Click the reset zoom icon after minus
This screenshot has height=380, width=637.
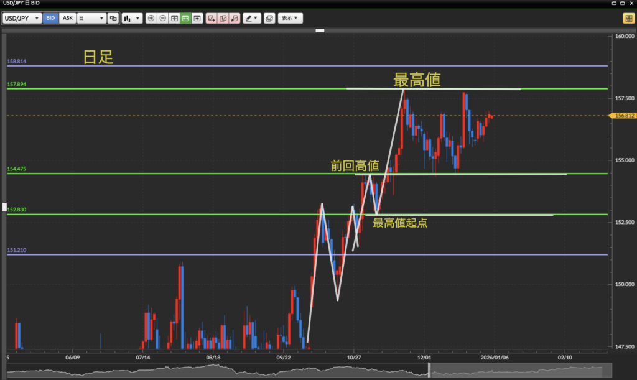point(174,19)
